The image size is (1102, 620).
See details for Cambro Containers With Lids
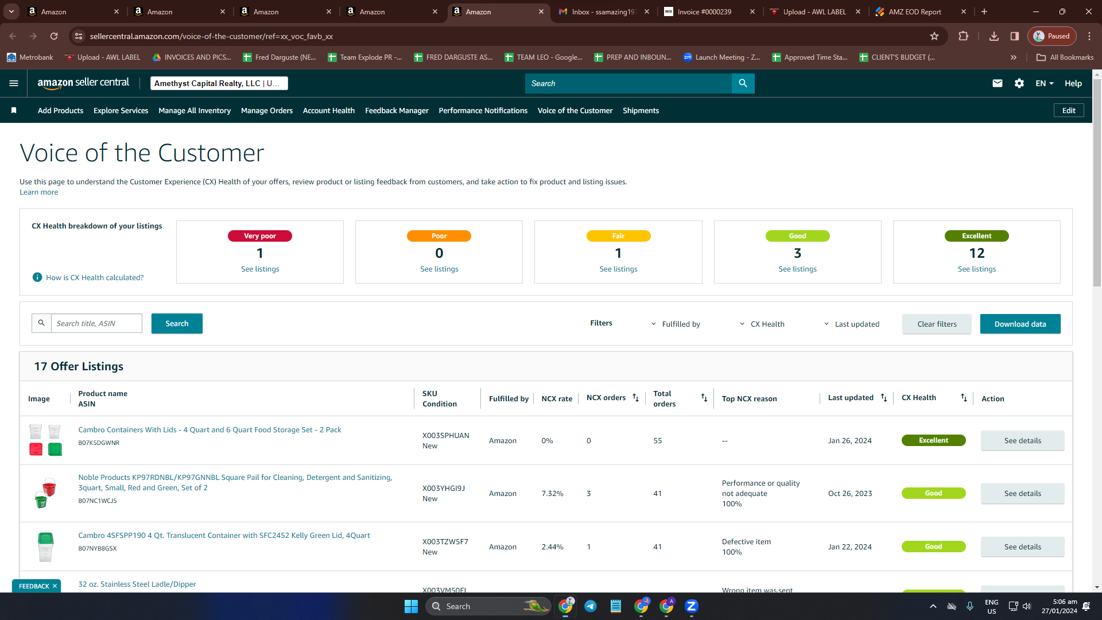tap(1022, 440)
